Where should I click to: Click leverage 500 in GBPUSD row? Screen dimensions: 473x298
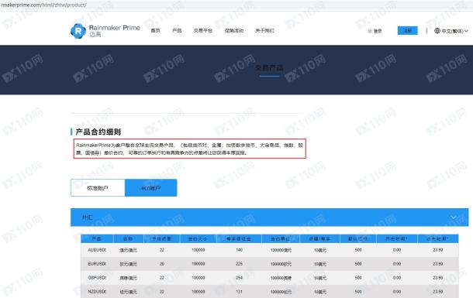[358, 278]
